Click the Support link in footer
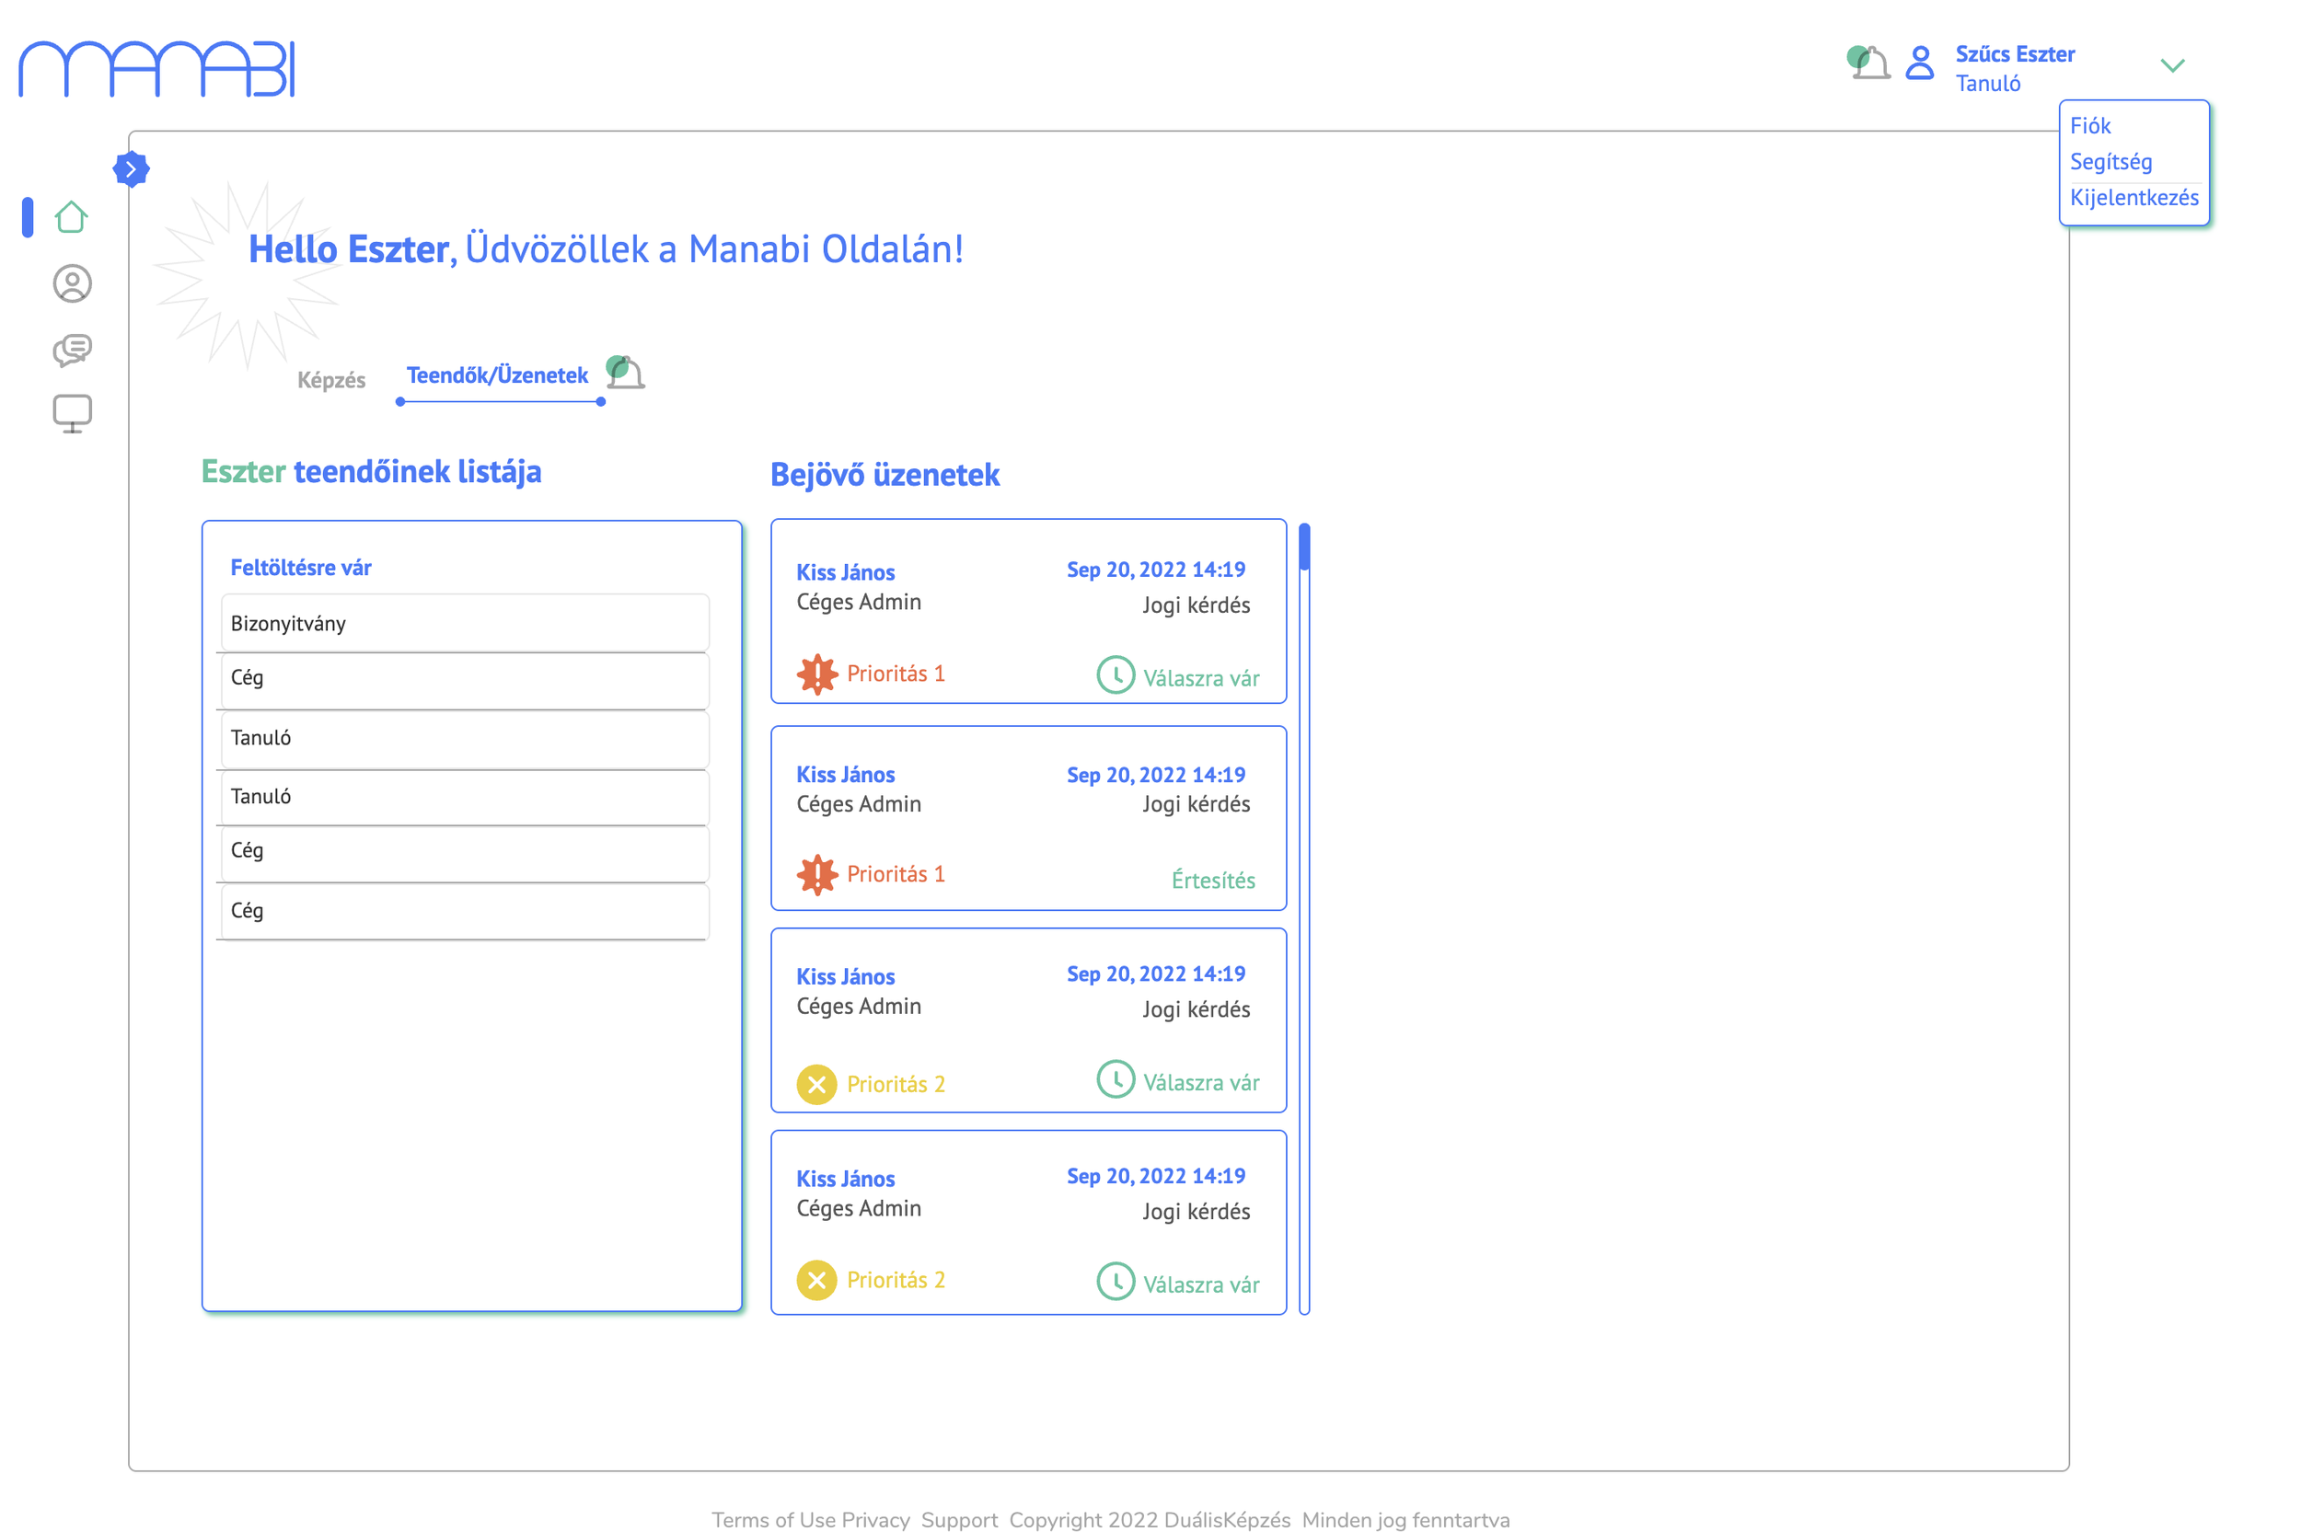2301x1532 pixels. point(958,1518)
